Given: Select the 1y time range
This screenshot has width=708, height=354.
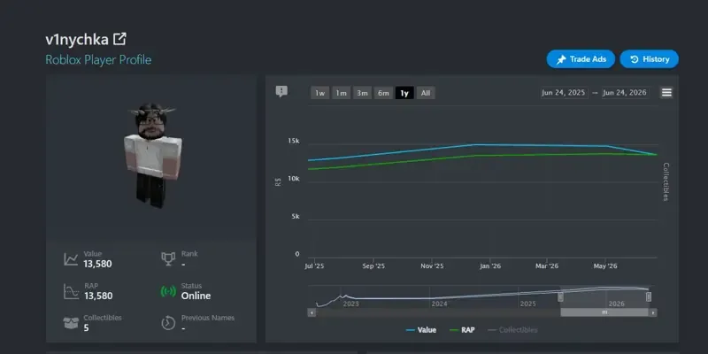Looking at the screenshot, I should 404,93.
